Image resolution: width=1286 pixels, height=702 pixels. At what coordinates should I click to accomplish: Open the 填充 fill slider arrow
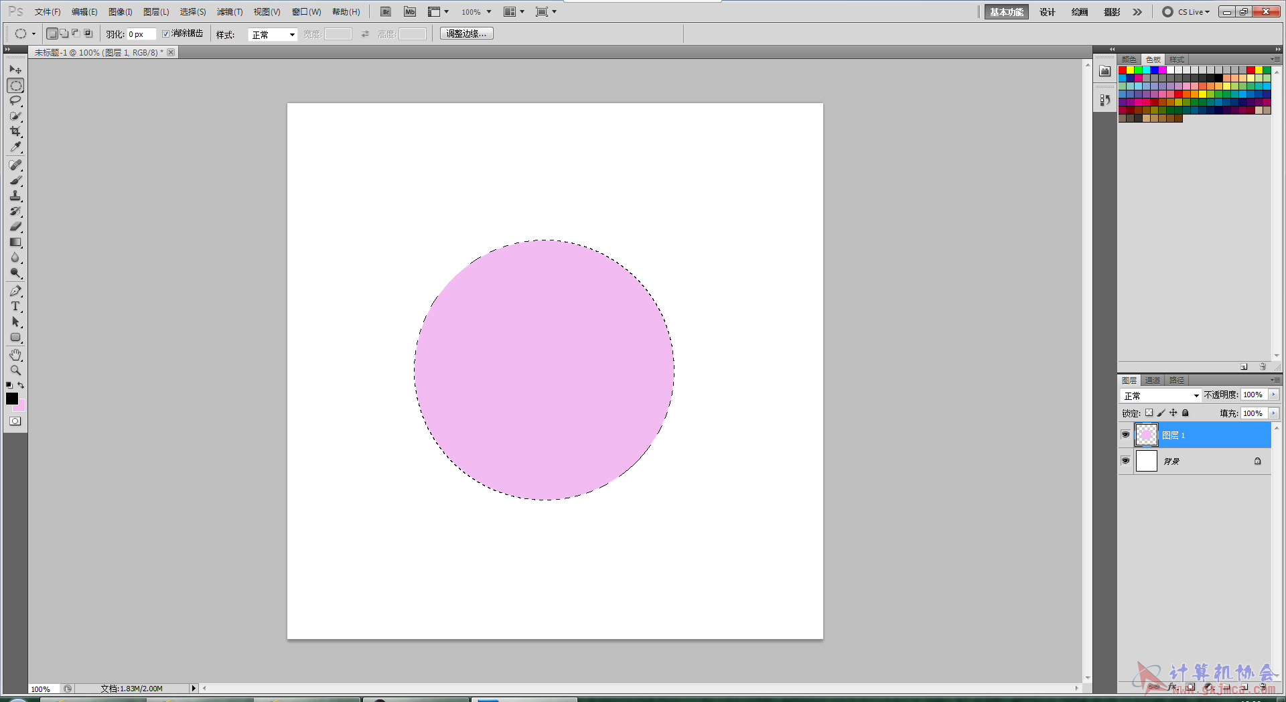pyautogui.click(x=1273, y=413)
